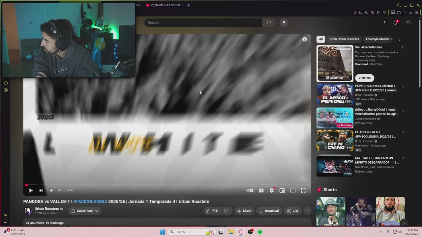Select the From Urban Roosters chip

click(344, 39)
